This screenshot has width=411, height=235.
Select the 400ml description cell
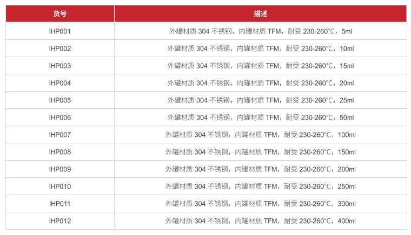260,221
